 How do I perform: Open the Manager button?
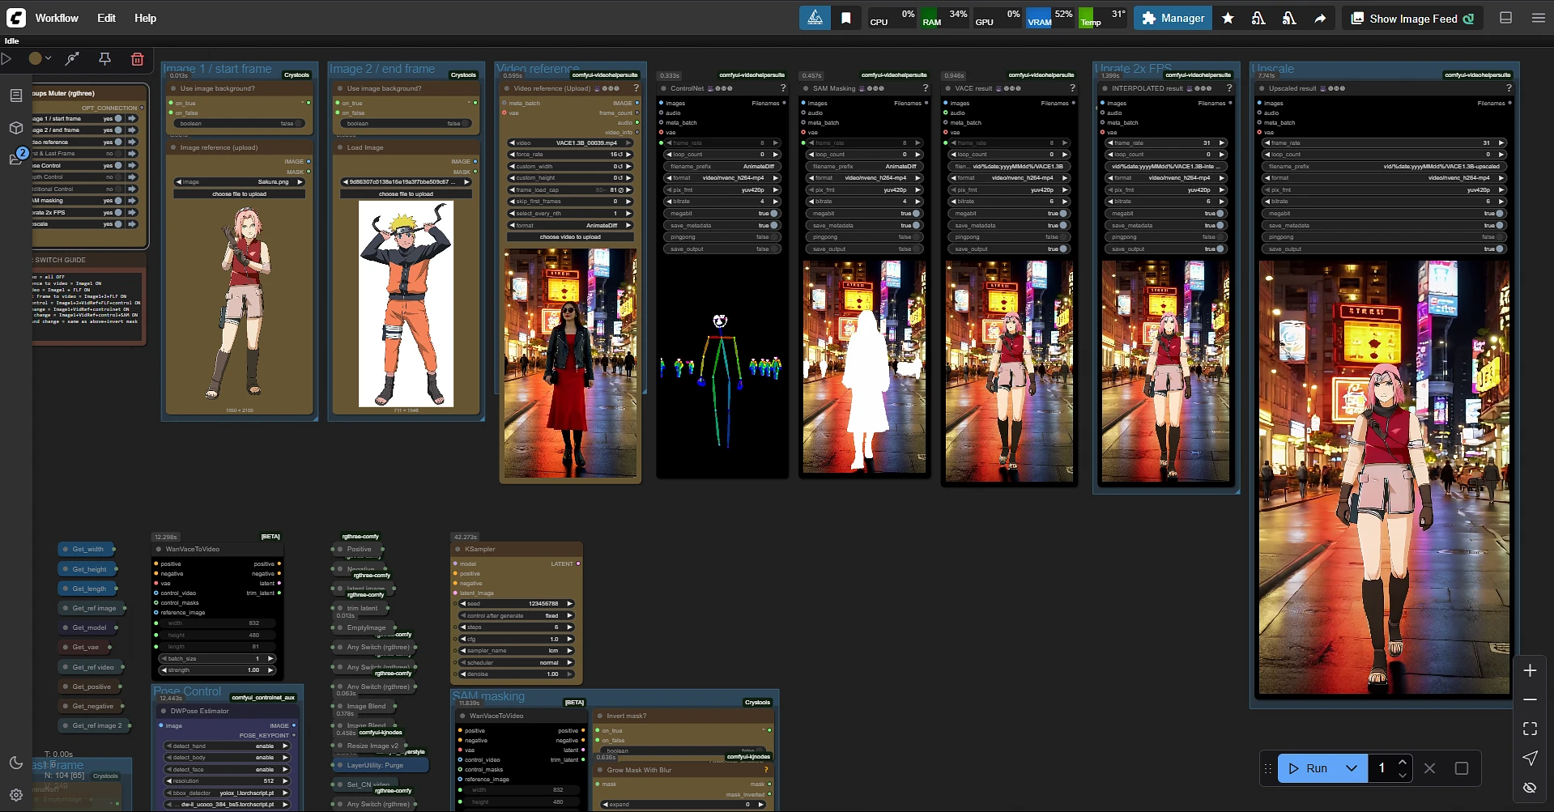1173,18
